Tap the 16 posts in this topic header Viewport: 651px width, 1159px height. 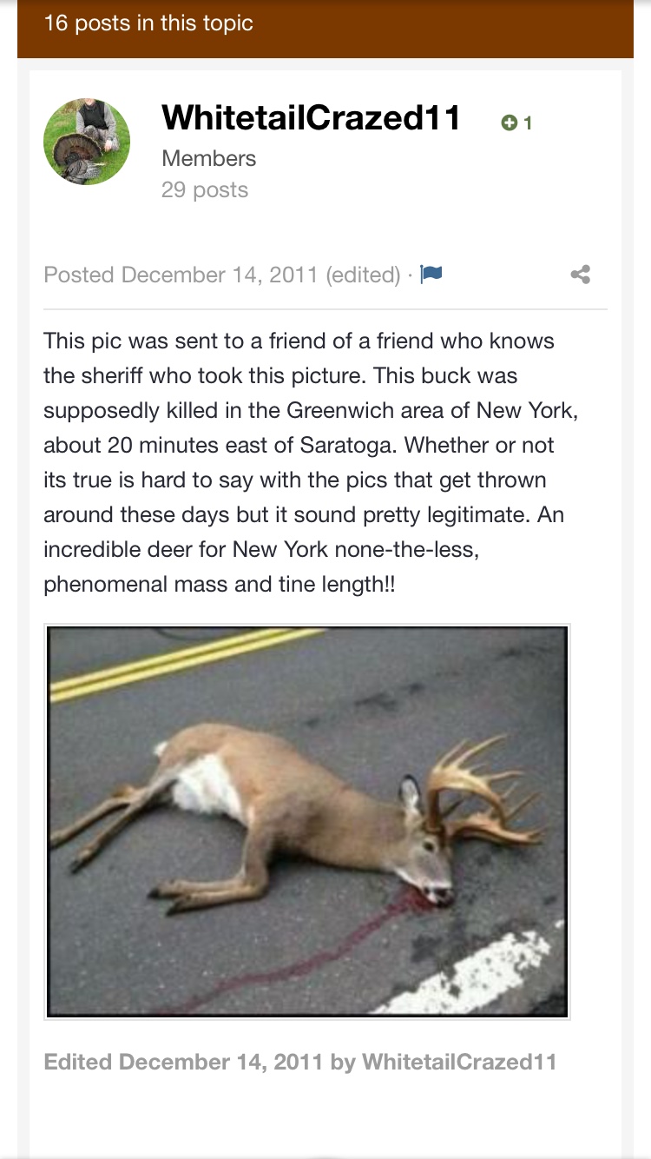(148, 23)
